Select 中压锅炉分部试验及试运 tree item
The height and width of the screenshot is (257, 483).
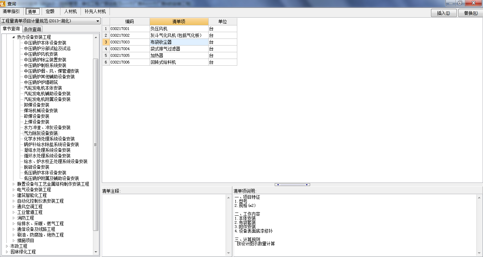[47, 48]
